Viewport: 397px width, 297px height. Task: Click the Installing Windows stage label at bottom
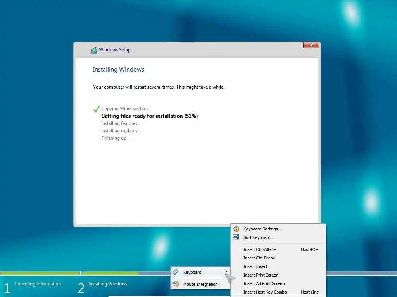pos(108,283)
